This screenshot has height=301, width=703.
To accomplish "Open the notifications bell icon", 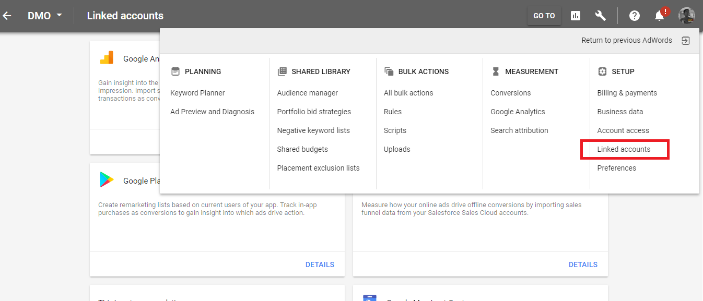I will point(660,16).
